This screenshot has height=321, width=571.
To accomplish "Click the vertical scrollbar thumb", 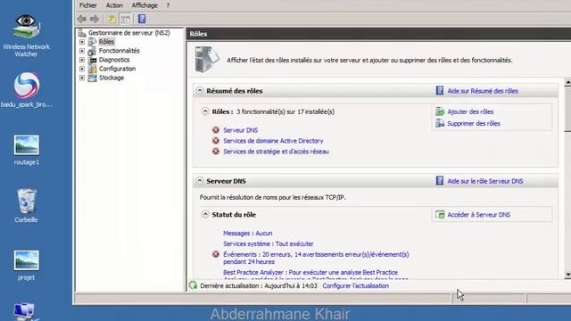I will (x=567, y=109).
